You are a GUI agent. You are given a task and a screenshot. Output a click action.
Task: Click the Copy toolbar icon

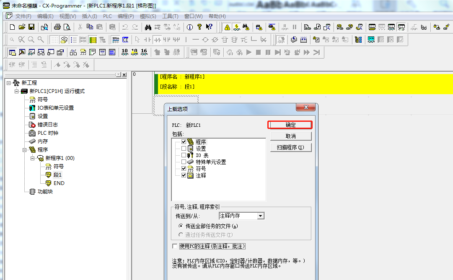click(90, 27)
